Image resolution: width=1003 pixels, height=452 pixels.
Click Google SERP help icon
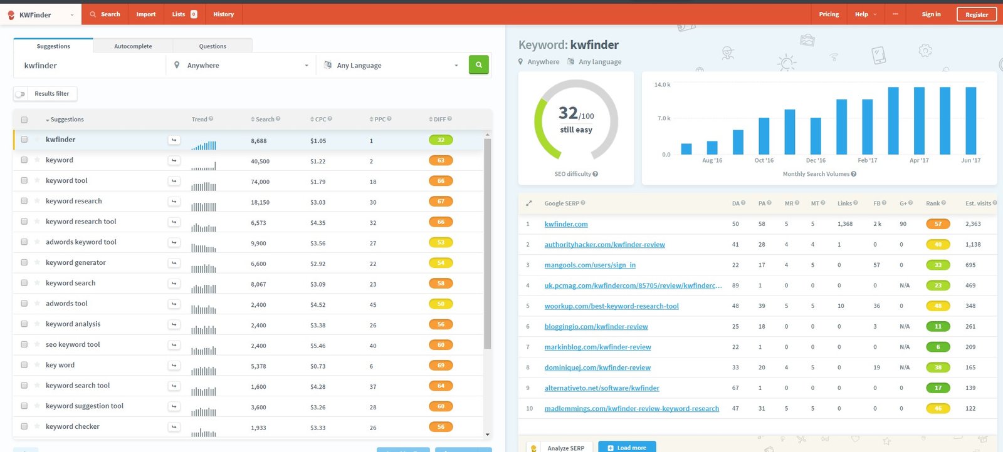click(x=583, y=203)
